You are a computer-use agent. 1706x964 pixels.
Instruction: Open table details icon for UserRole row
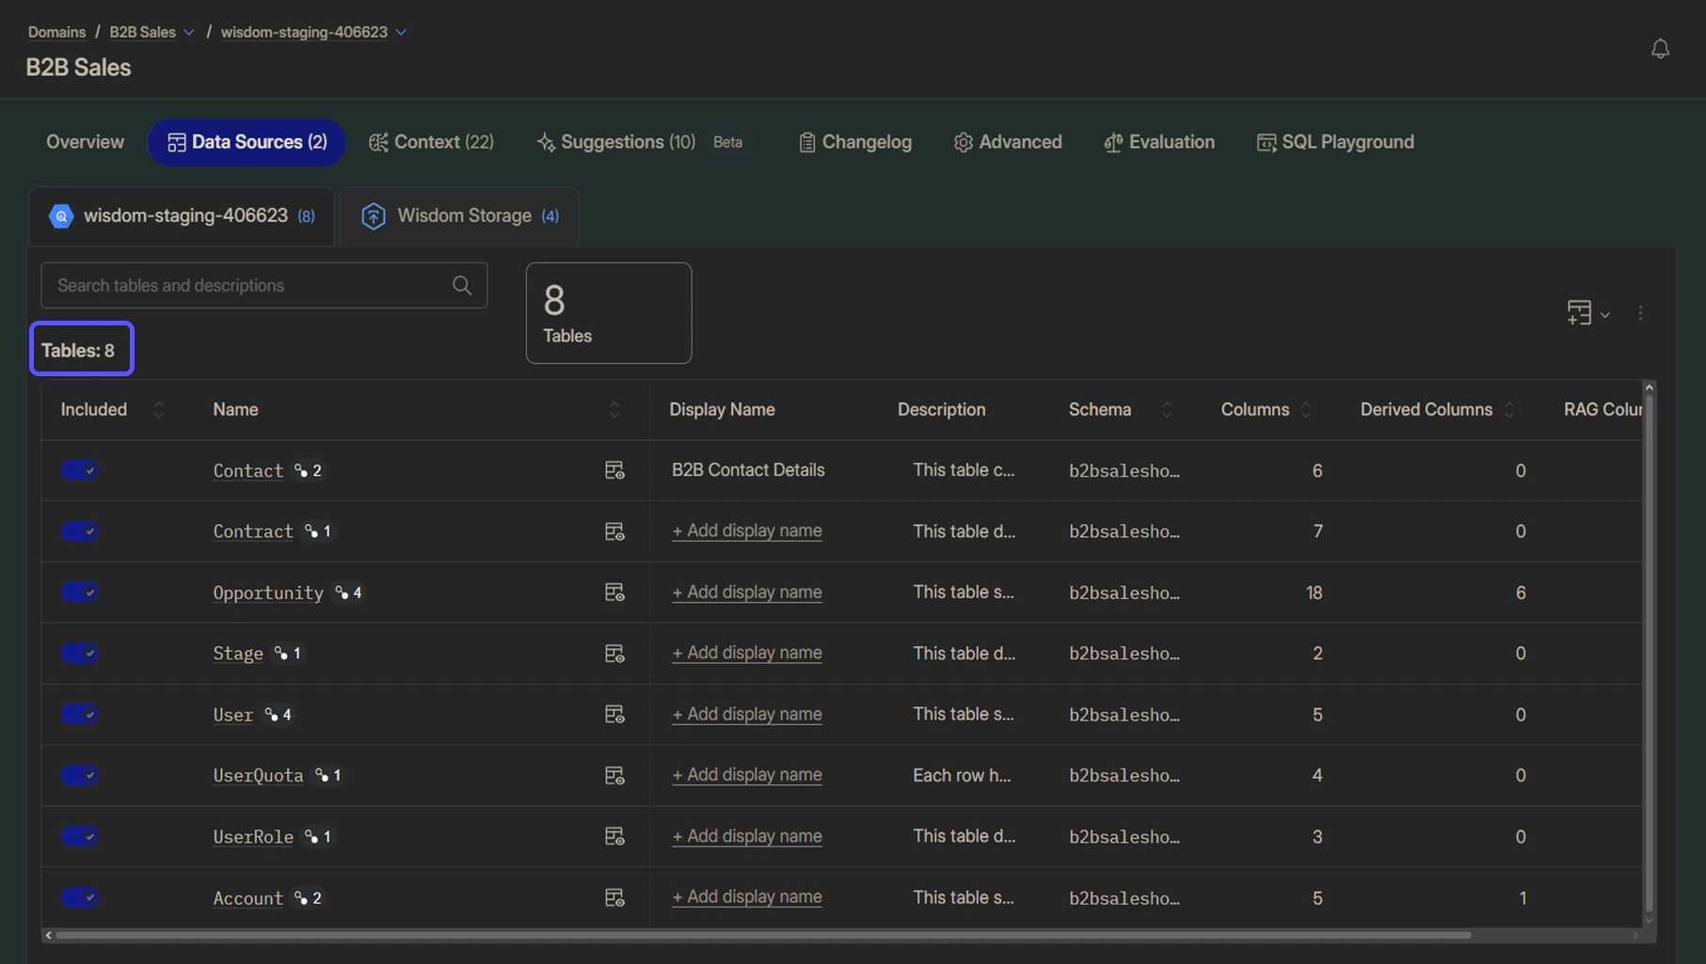(x=614, y=836)
